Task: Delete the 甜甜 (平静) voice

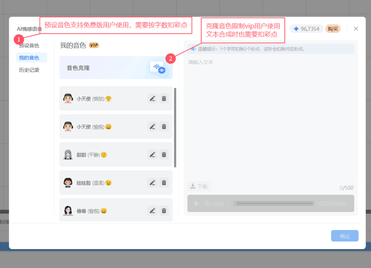Action: pyautogui.click(x=164, y=155)
